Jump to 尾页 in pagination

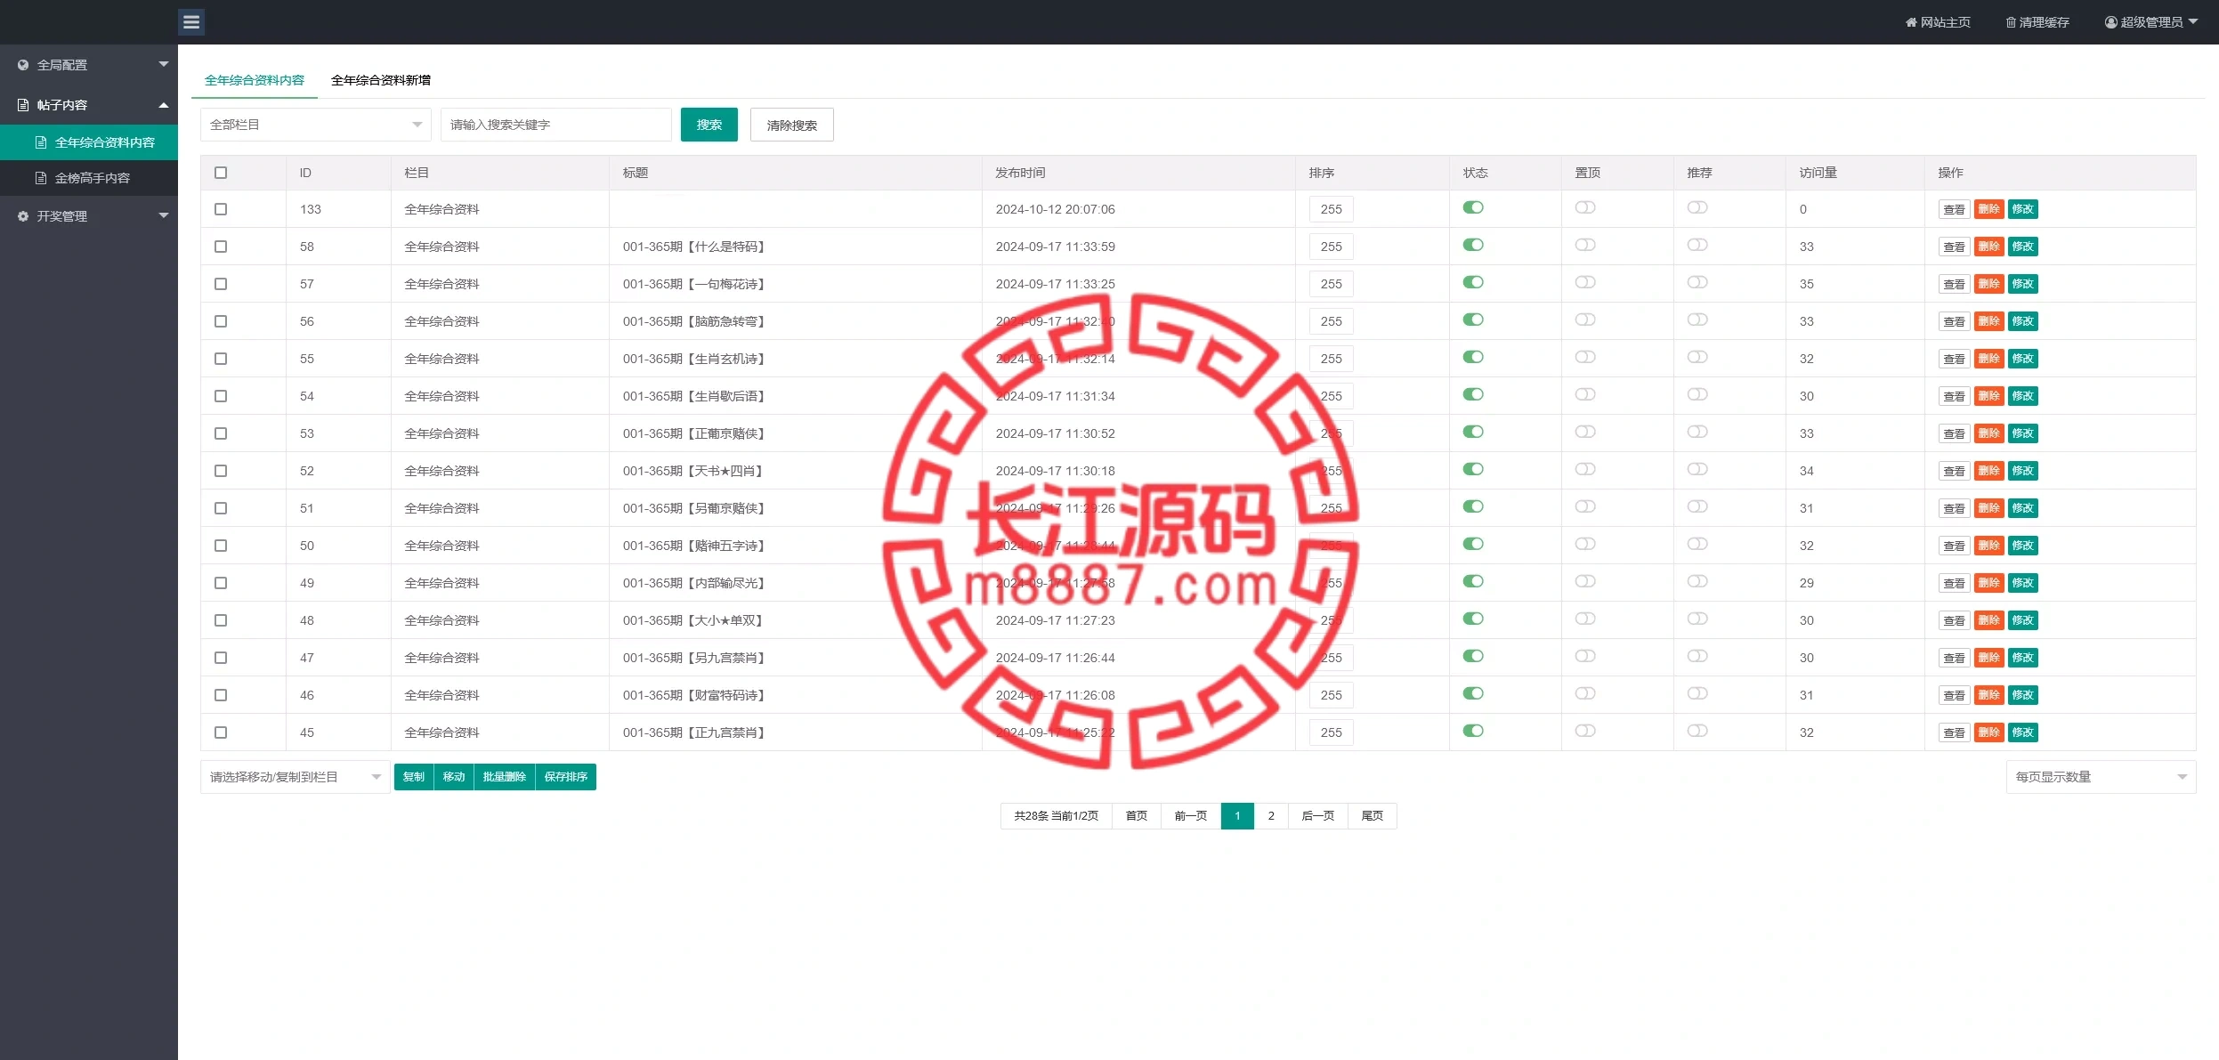1373,816
